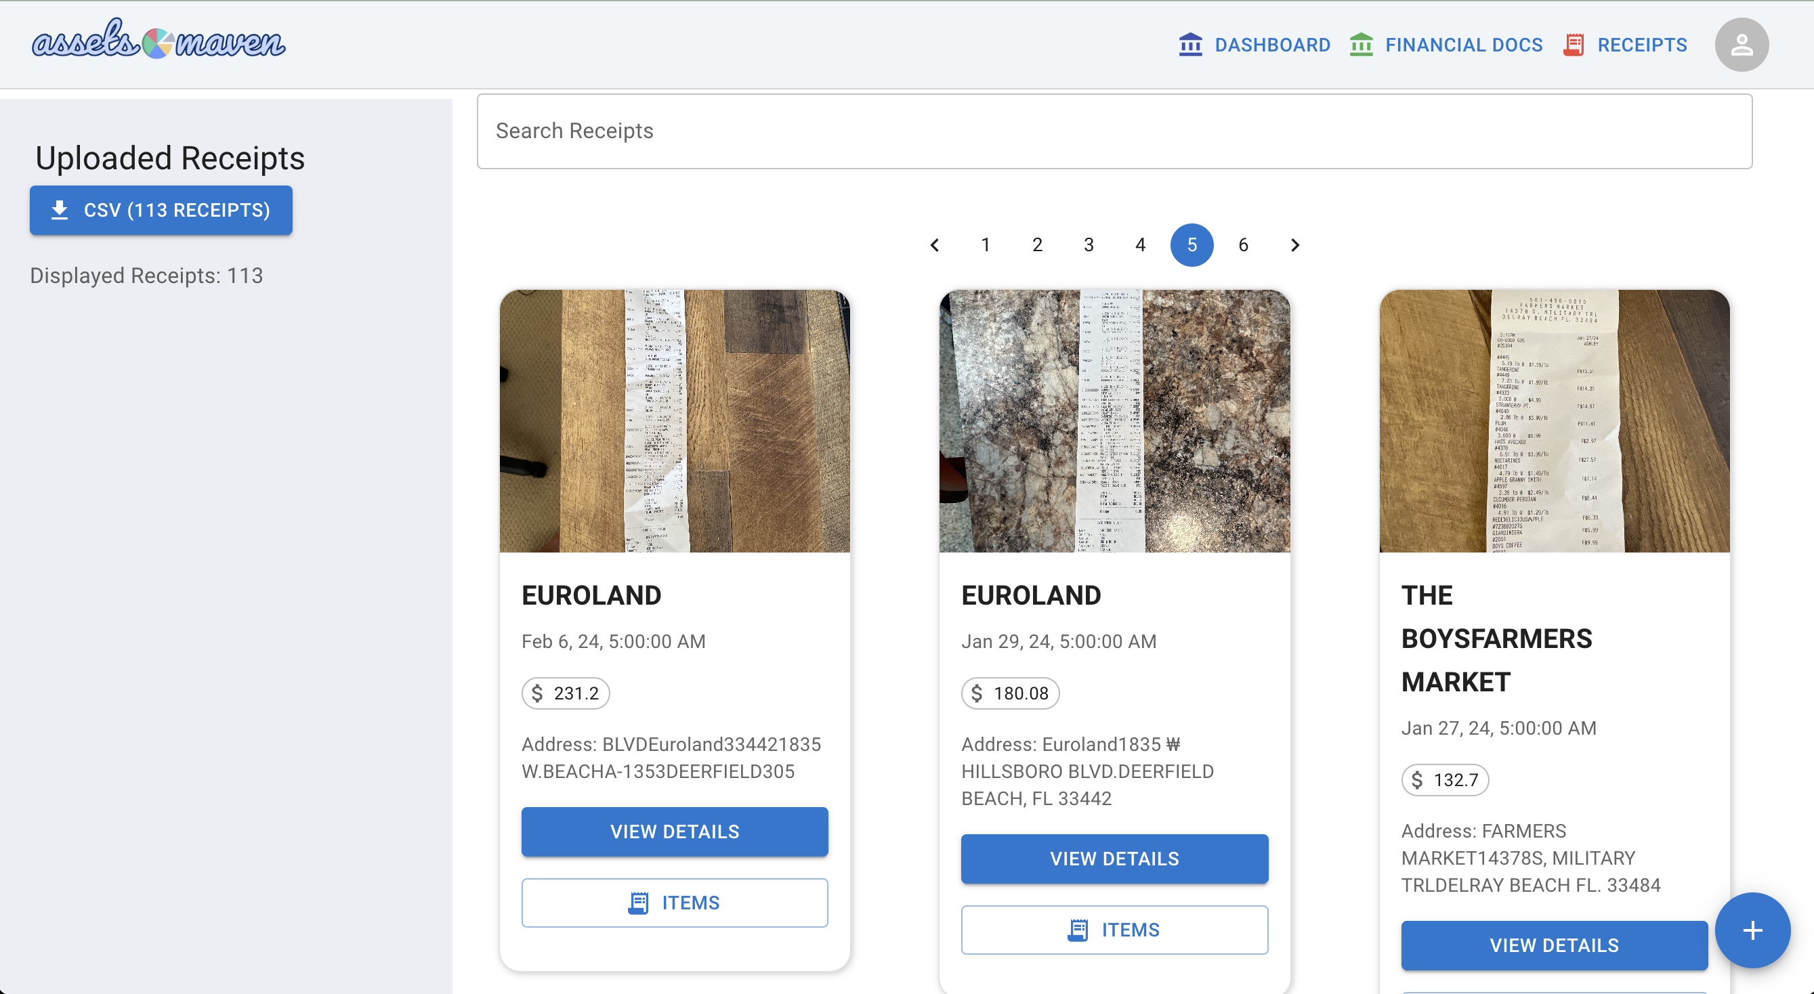Go to next page with right chevron
The height and width of the screenshot is (994, 1814).
[x=1294, y=245]
